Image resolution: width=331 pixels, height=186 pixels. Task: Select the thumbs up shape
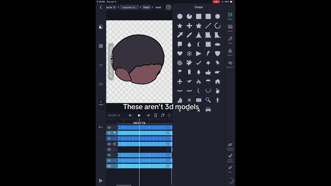(x=208, y=72)
